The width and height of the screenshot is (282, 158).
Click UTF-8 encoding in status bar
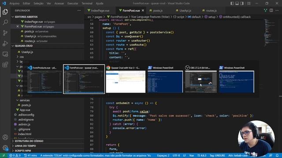point(176,155)
